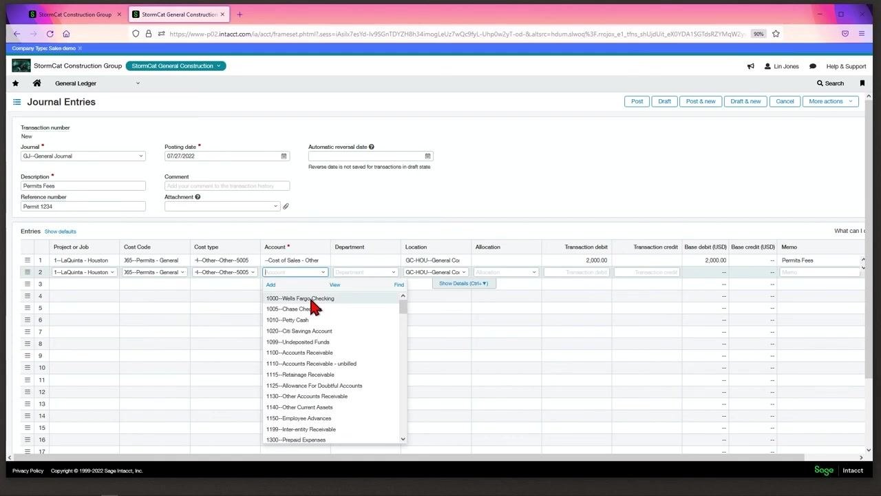This screenshot has width=881, height=496.
Task: Open the announcements megaphone icon
Action: pyautogui.click(x=750, y=66)
